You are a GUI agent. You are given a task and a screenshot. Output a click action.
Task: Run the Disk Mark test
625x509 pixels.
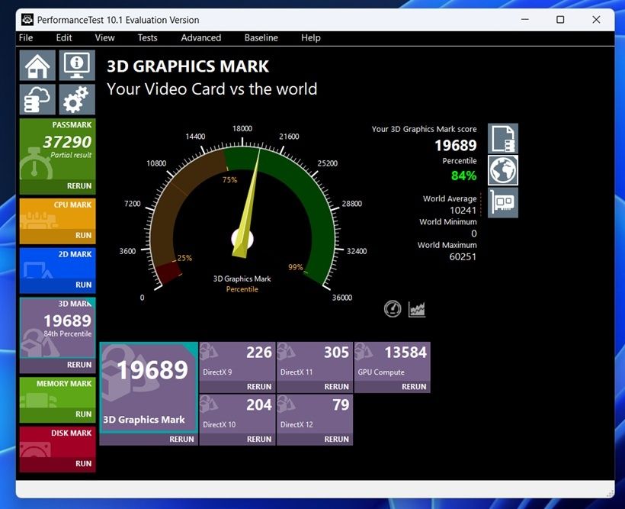coord(83,464)
